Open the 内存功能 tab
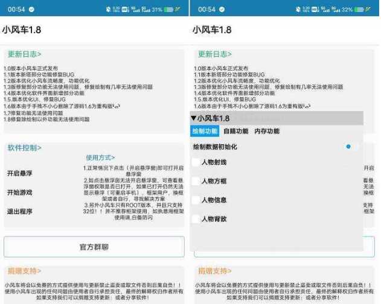 pos(266,131)
